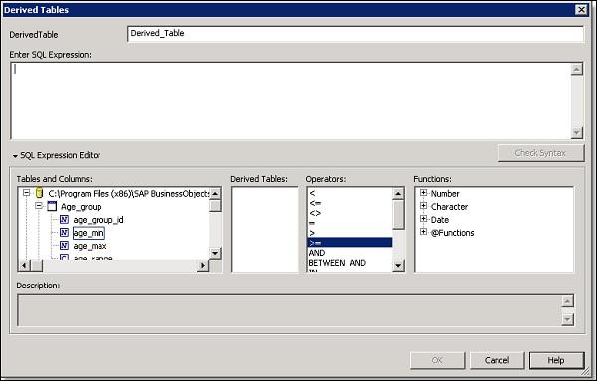
Task: Collapse the SQL Expression Editor section
Action: click(15, 156)
